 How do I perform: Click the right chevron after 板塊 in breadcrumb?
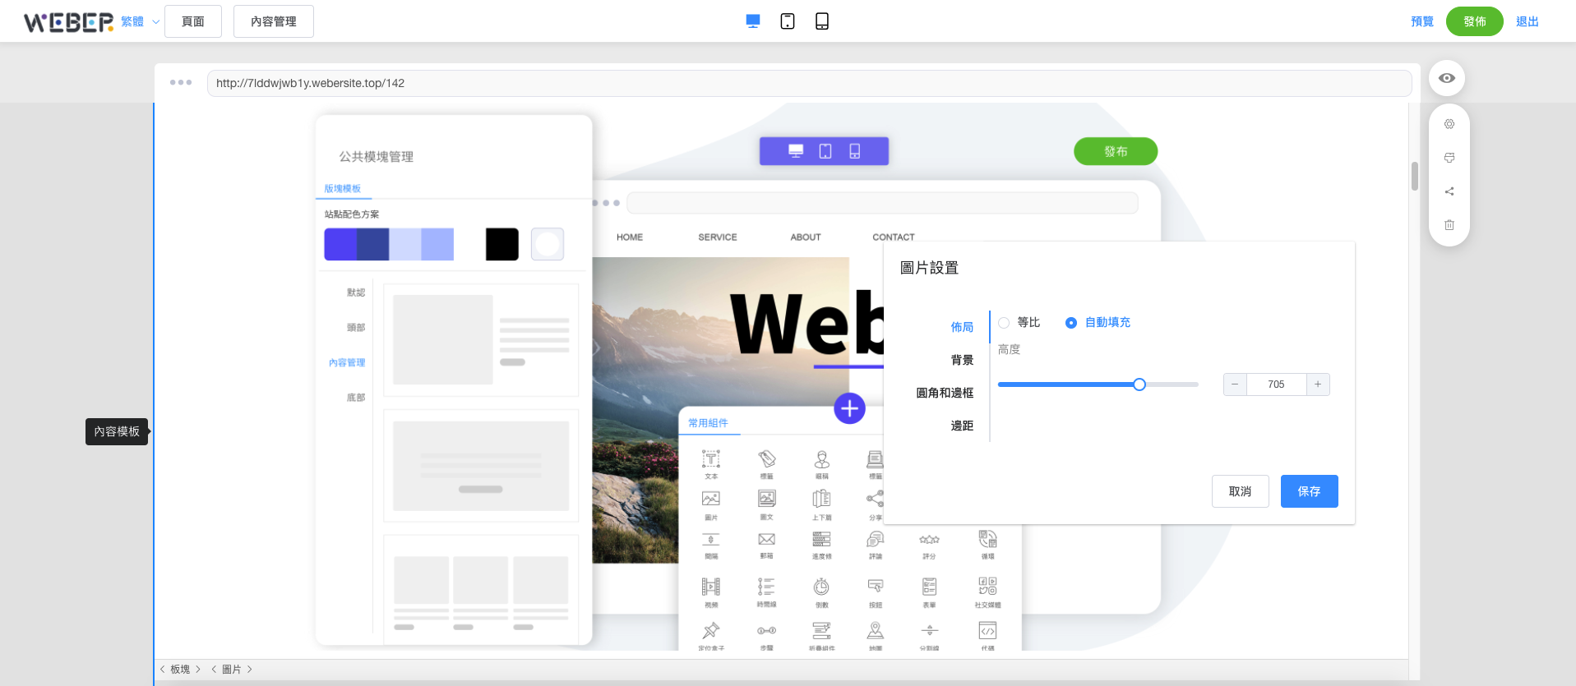pos(198,670)
